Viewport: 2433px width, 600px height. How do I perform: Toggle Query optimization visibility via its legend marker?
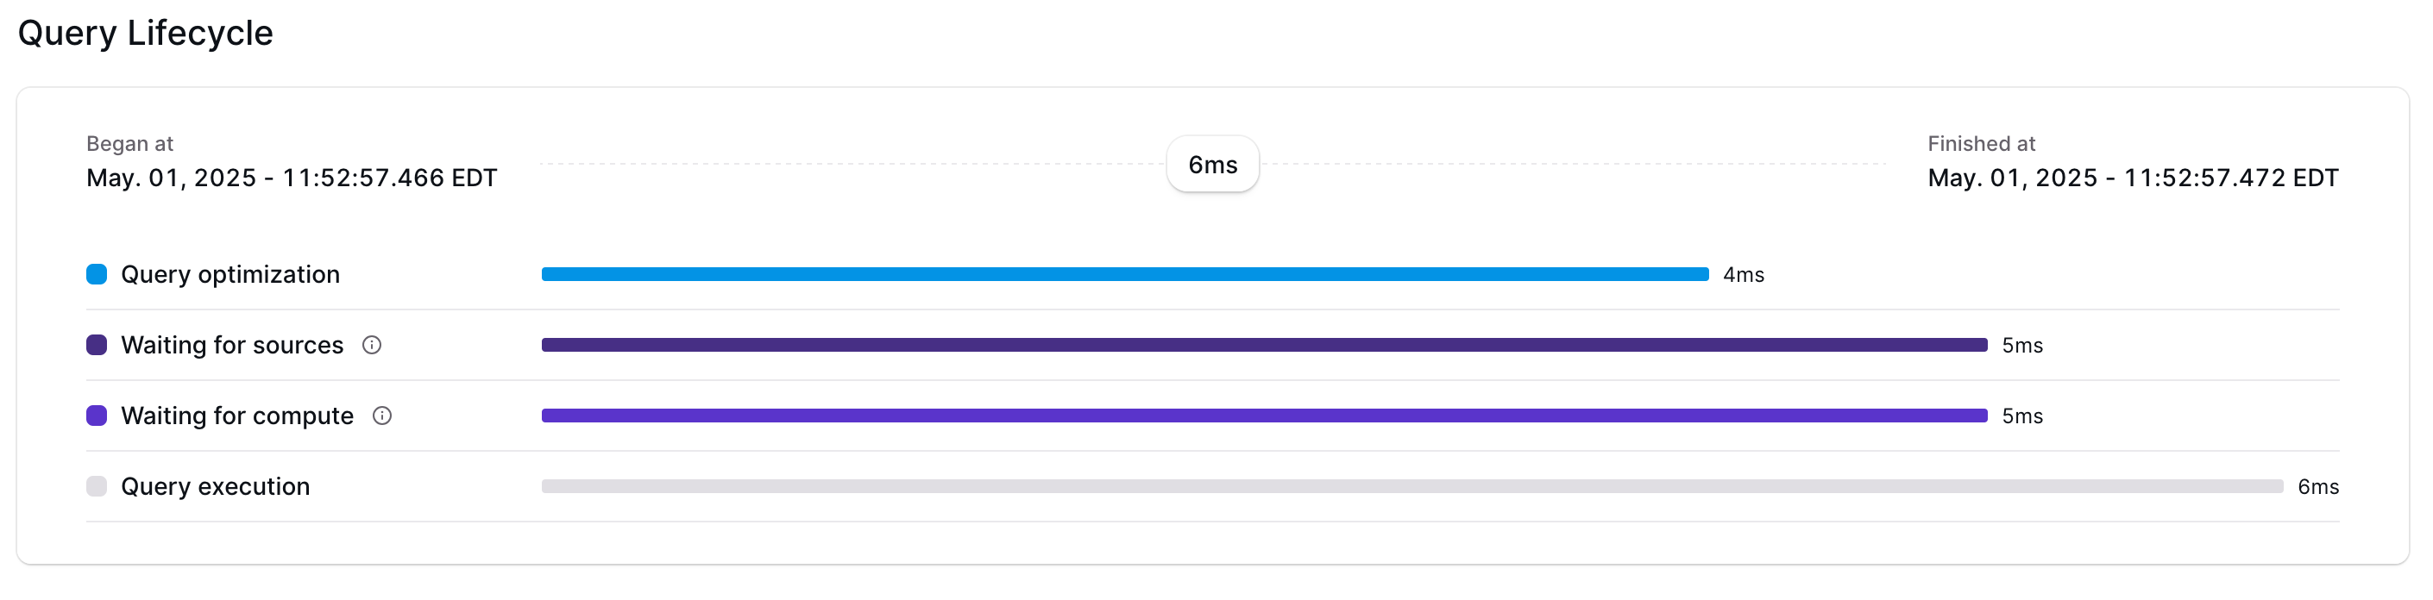(97, 273)
